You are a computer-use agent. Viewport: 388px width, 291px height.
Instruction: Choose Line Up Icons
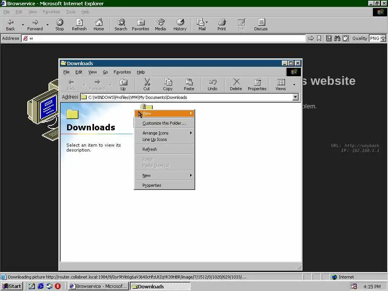coord(164,139)
